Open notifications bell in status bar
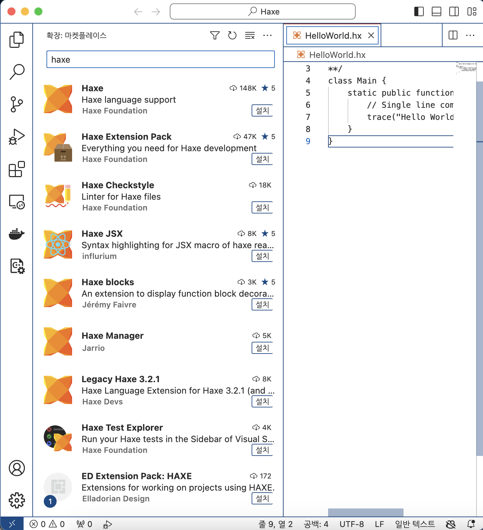 point(471,524)
